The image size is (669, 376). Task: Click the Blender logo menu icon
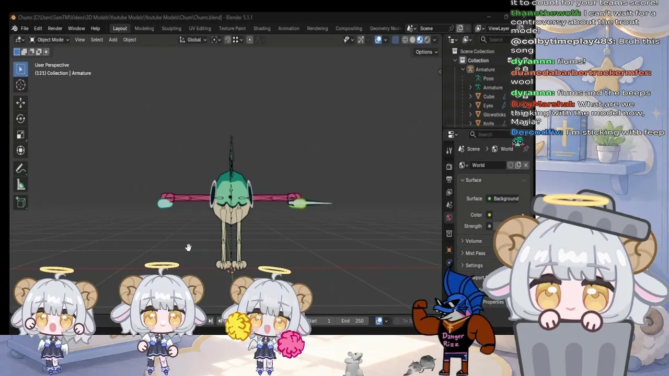(x=15, y=28)
